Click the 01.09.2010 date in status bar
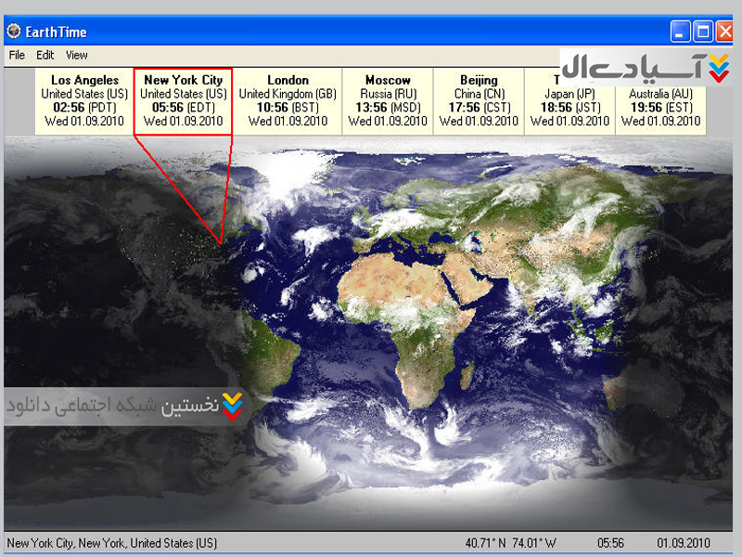The width and height of the screenshot is (742, 557). 682,543
